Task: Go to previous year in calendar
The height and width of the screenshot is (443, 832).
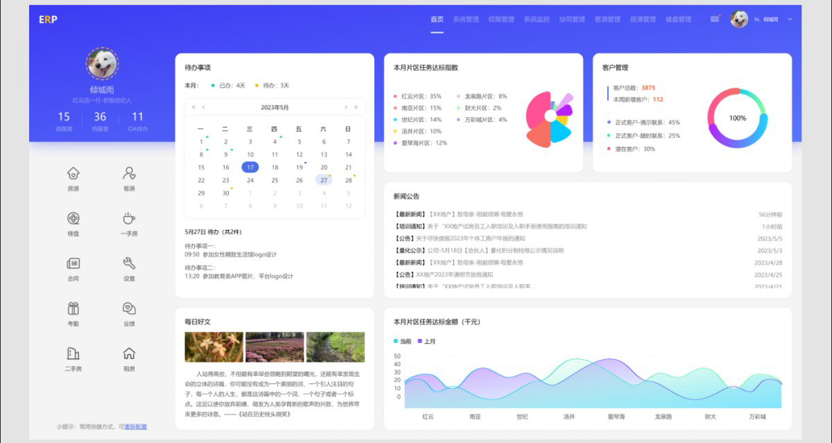Action: click(x=194, y=107)
